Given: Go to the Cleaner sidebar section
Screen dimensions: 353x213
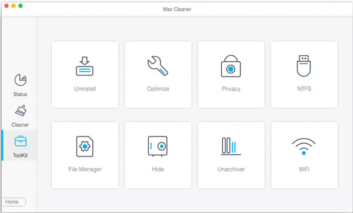Looking at the screenshot, I should 20,116.
